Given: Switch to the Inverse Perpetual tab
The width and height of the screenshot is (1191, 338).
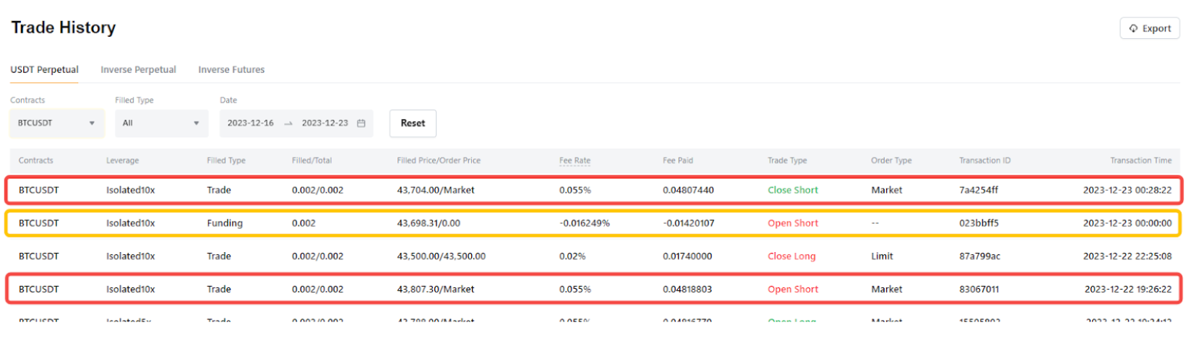Looking at the screenshot, I should [138, 70].
